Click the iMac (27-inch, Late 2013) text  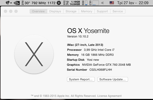pyautogui.click(x=85, y=45)
